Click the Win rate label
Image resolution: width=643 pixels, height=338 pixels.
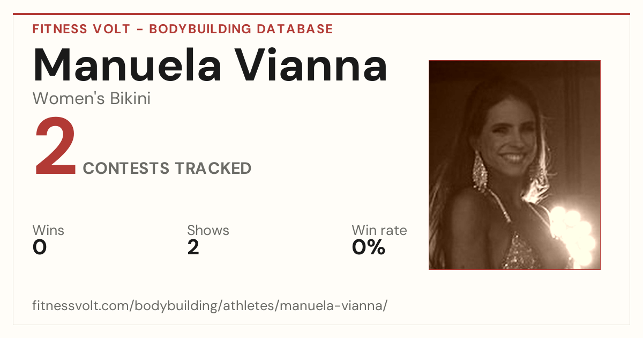pyautogui.click(x=379, y=230)
